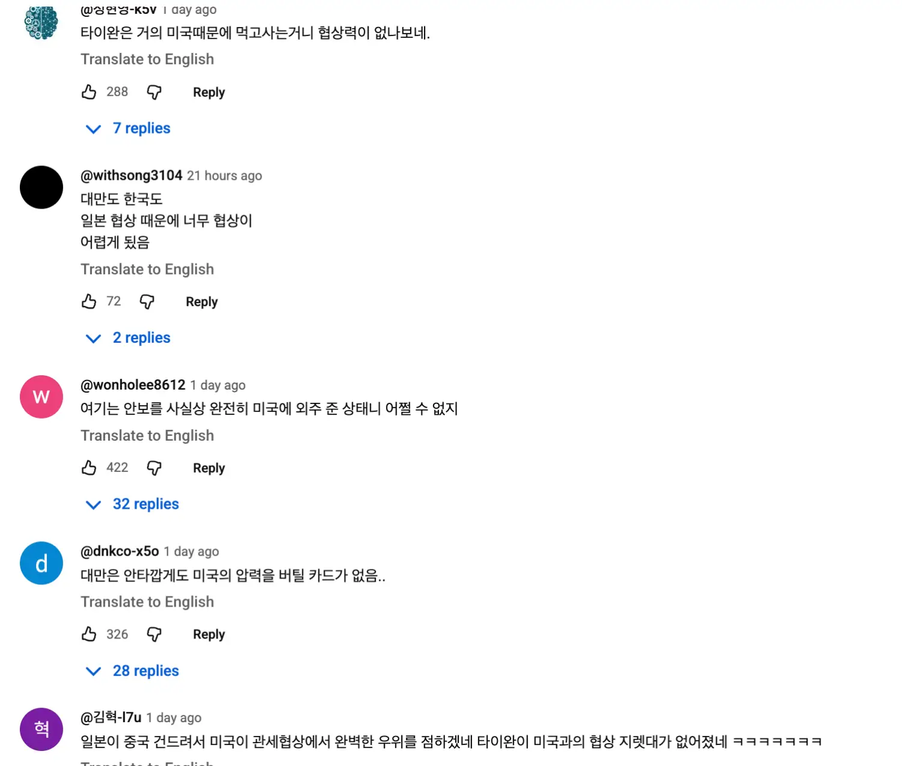
Task: Dislike the comment with 288 likes
Action: click(155, 92)
